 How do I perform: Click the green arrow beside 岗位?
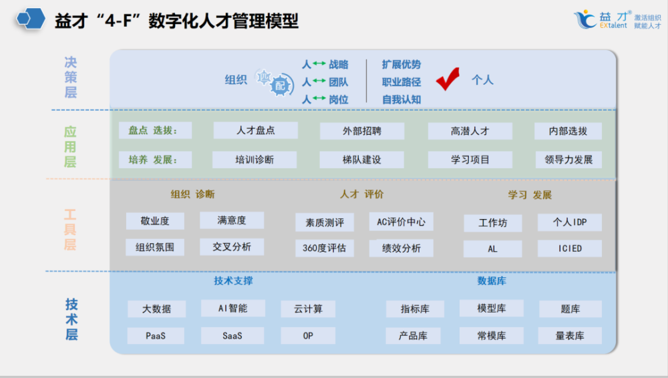(319, 98)
